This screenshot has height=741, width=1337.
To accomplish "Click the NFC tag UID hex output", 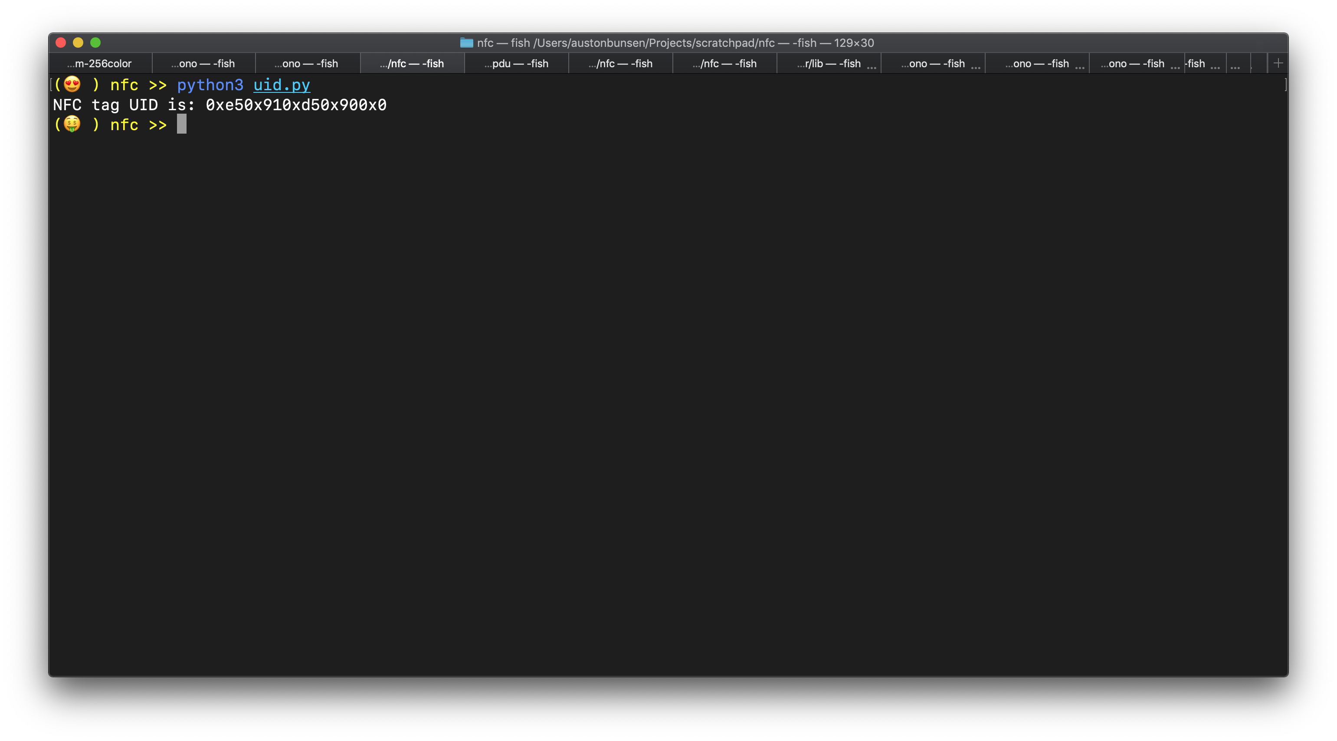I will coord(296,105).
